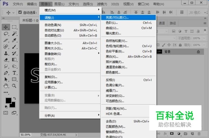The image size is (209, 138).
Task: Click the zoom percentage field 50.09%
Action: [25, 135]
